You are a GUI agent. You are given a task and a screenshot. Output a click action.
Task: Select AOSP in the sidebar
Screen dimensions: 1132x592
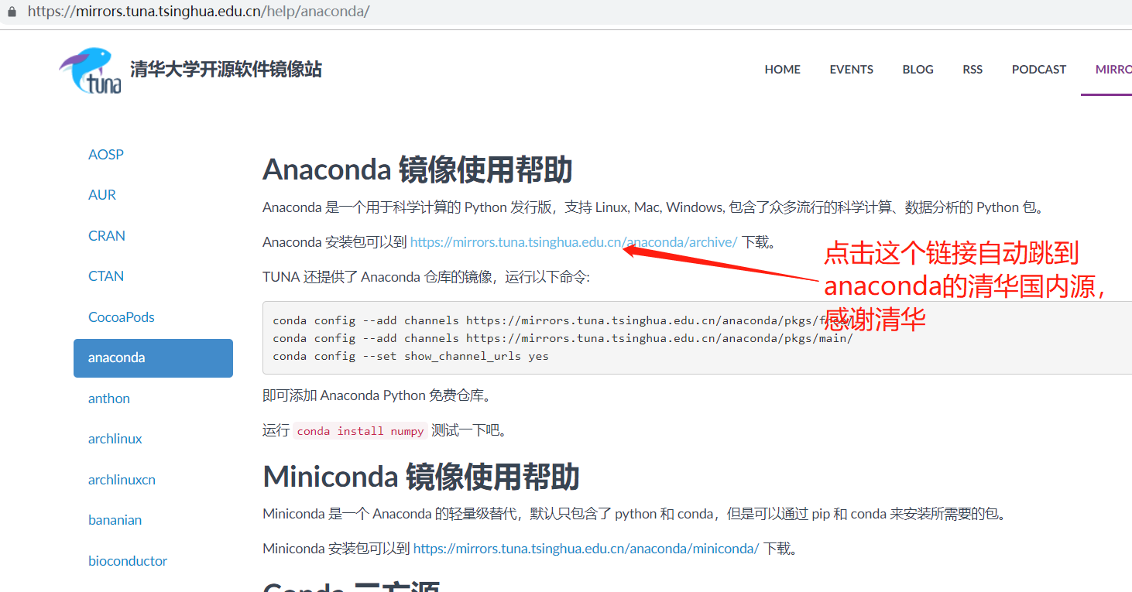point(106,154)
